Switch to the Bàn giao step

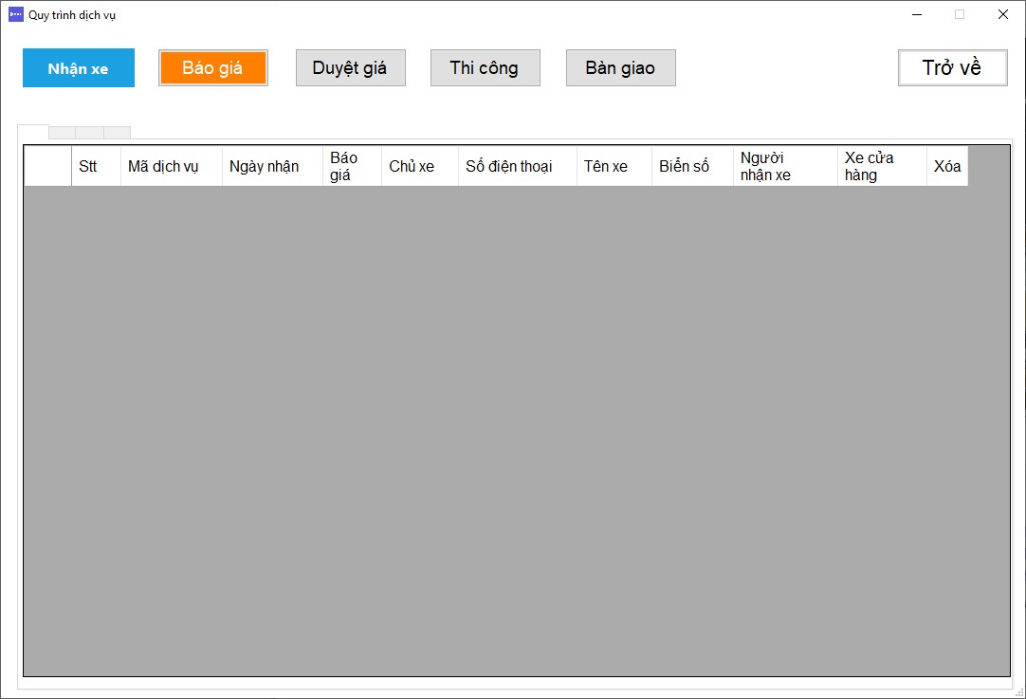click(x=621, y=67)
